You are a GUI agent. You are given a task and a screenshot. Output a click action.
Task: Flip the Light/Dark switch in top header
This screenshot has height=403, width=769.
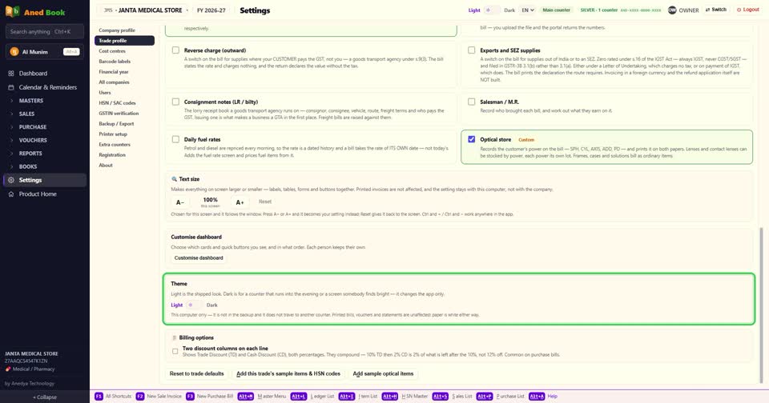point(492,10)
